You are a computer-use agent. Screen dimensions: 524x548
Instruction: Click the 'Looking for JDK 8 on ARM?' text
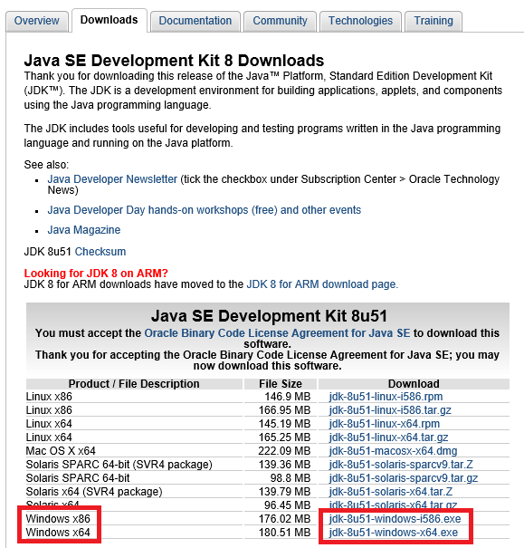click(x=96, y=273)
